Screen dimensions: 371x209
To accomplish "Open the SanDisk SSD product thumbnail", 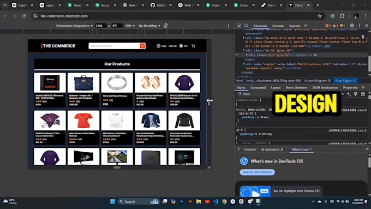I will (50, 82).
